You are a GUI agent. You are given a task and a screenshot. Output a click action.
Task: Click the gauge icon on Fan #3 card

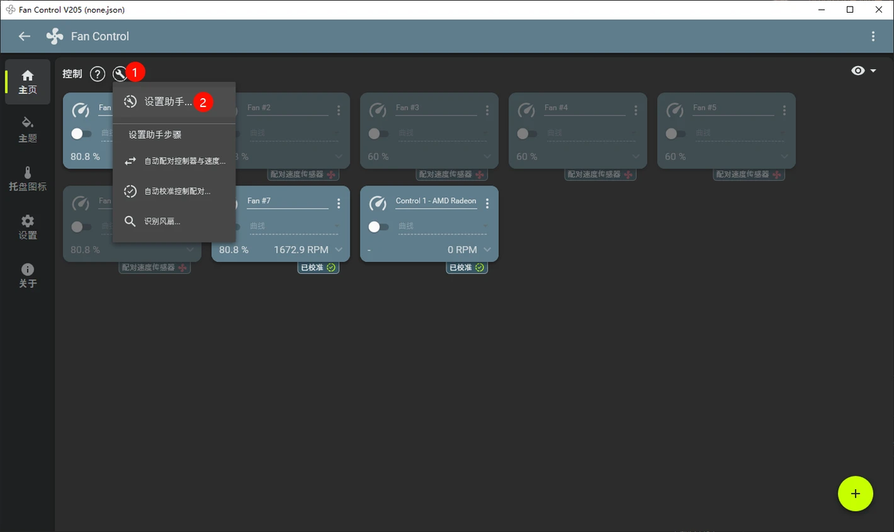(377, 110)
